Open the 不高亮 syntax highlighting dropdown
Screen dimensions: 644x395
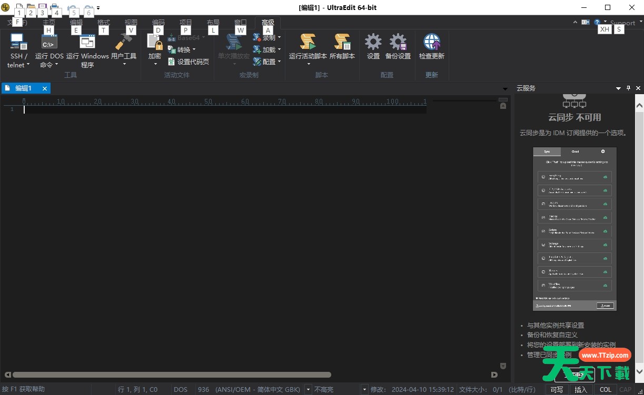(364, 390)
